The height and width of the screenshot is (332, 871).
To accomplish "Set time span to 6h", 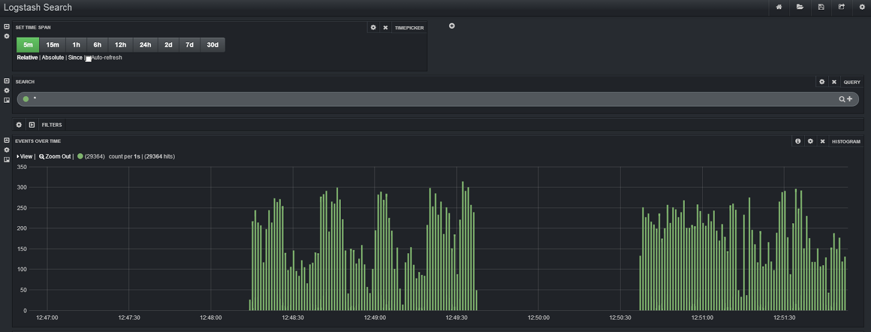I will coord(97,45).
